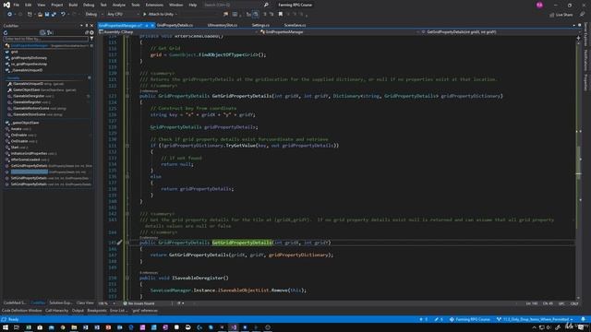Open the Edit menu
Viewport: 591px width, 332px height.
(x=29, y=5)
